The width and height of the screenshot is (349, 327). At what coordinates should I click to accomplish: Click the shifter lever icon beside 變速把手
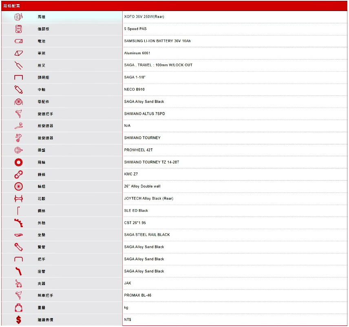(18, 114)
